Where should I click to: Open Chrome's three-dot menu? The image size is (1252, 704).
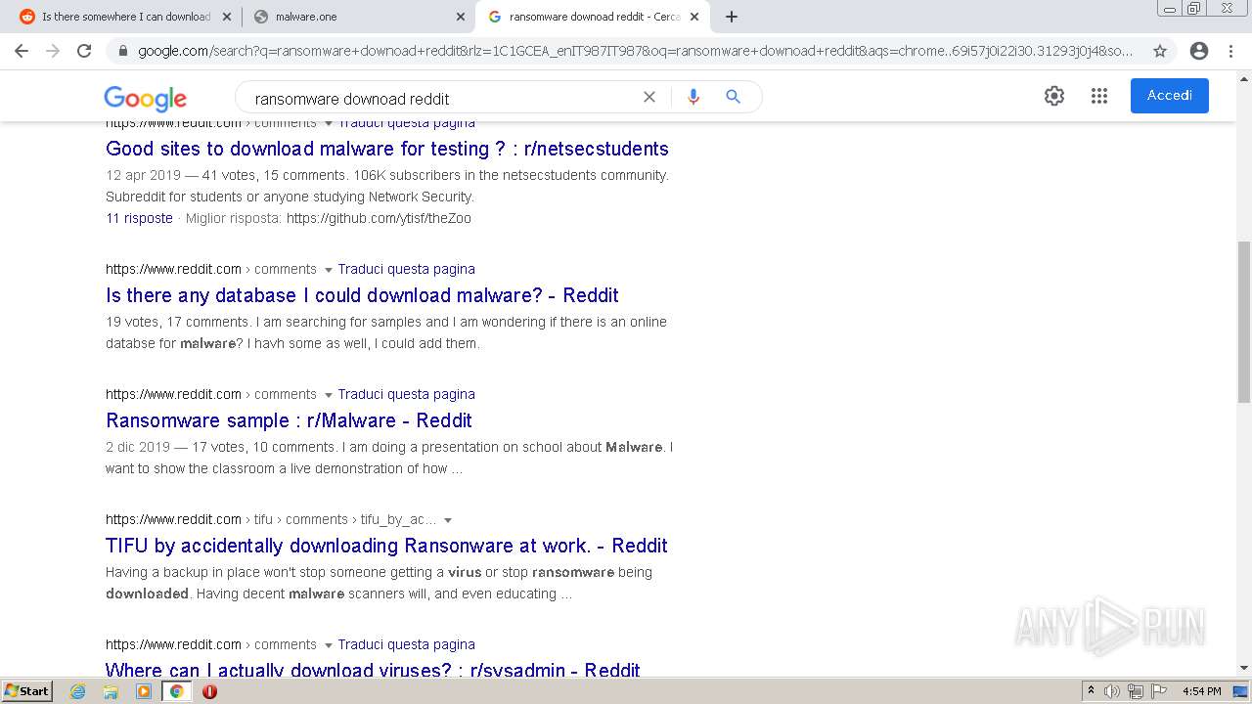(x=1230, y=51)
